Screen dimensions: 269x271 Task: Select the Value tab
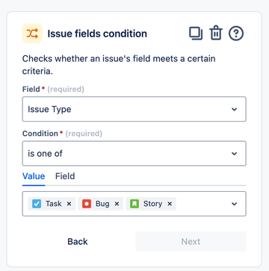pos(34,176)
